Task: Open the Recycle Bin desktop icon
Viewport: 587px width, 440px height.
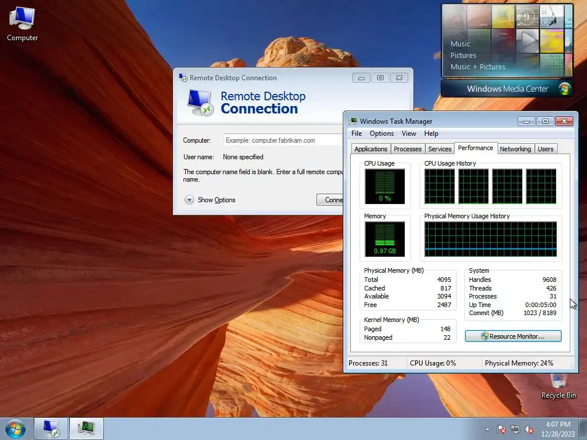Action: 558,387
